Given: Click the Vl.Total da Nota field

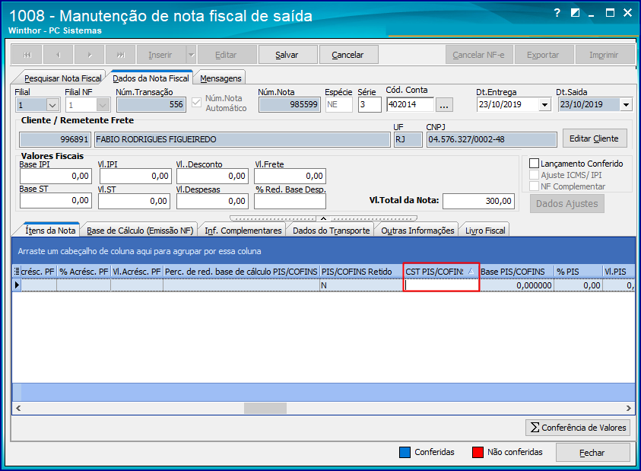Looking at the screenshot, I should point(478,201).
